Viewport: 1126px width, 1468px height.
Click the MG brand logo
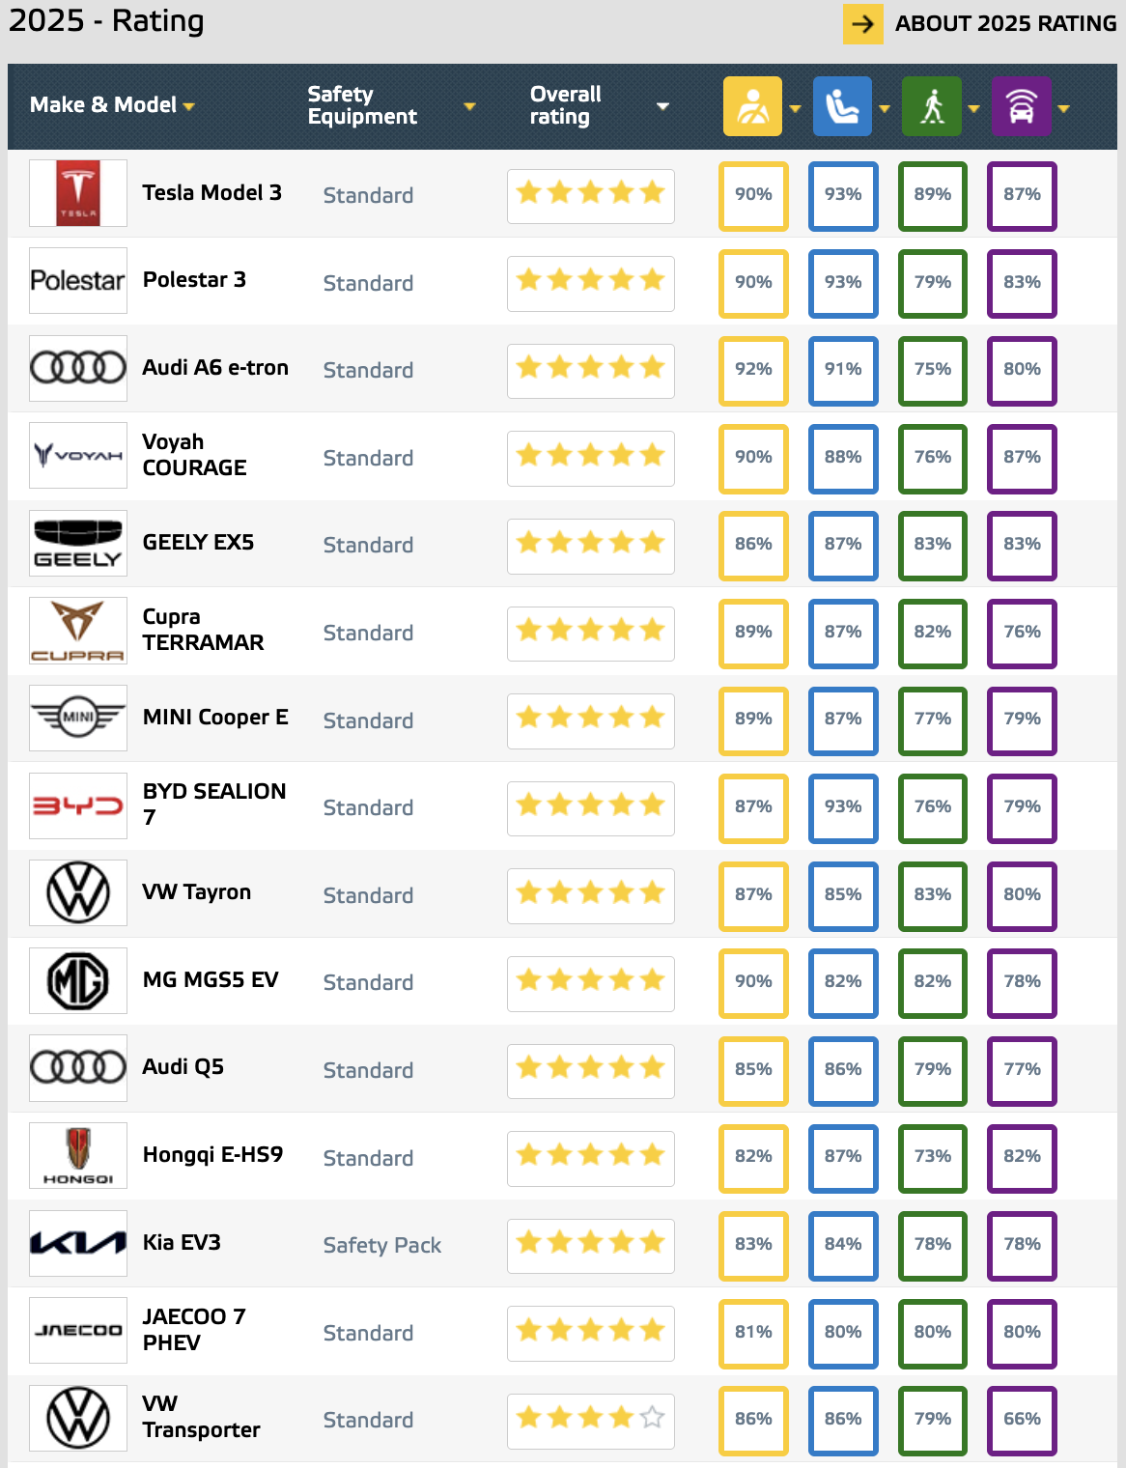tap(78, 980)
